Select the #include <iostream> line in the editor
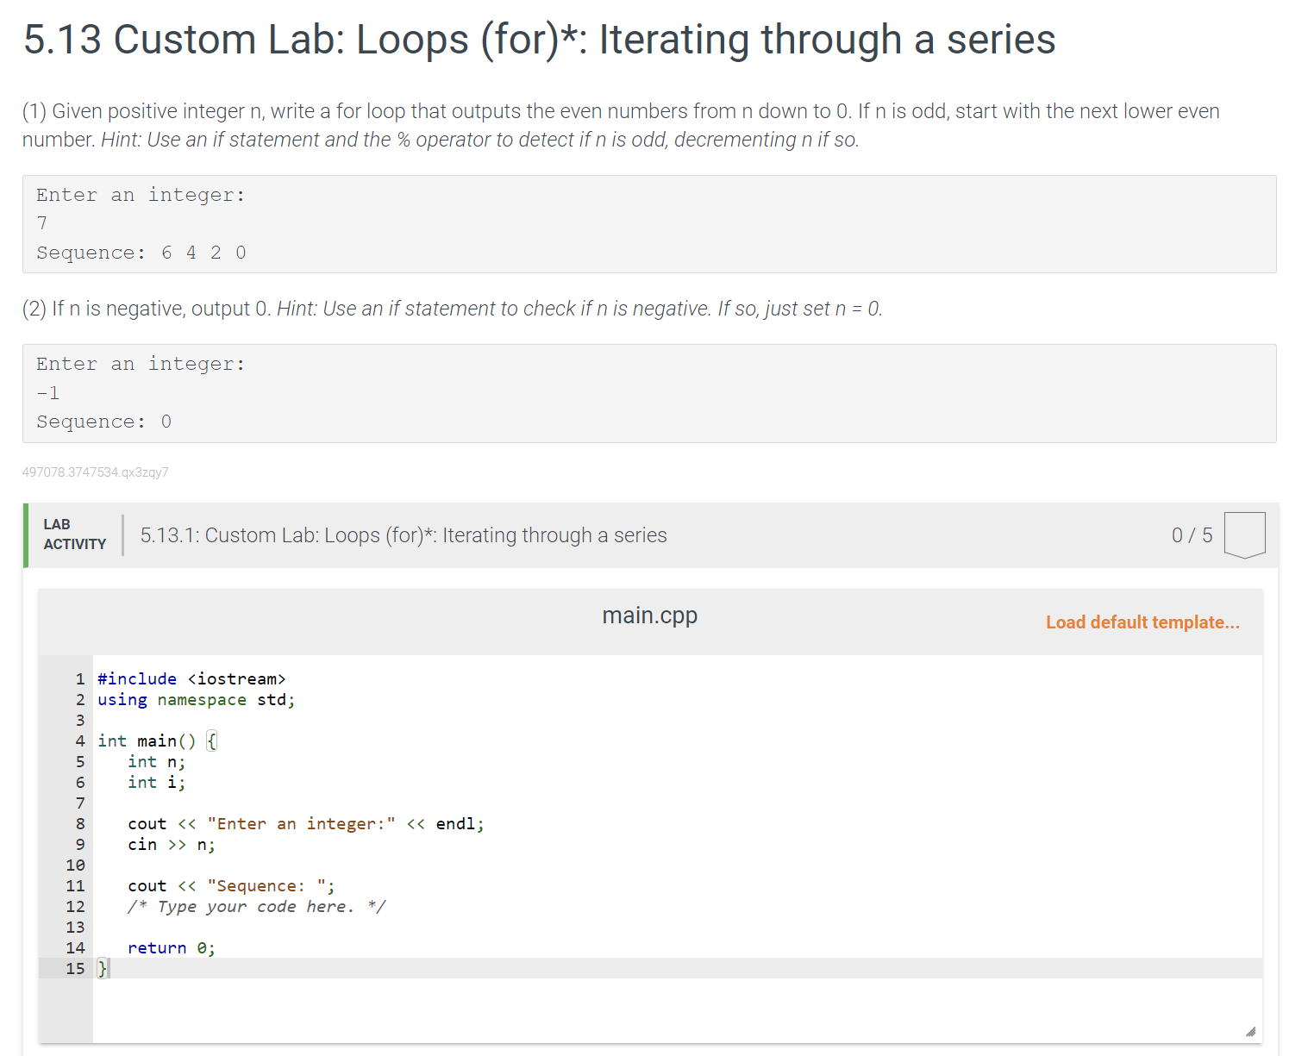 (191, 678)
